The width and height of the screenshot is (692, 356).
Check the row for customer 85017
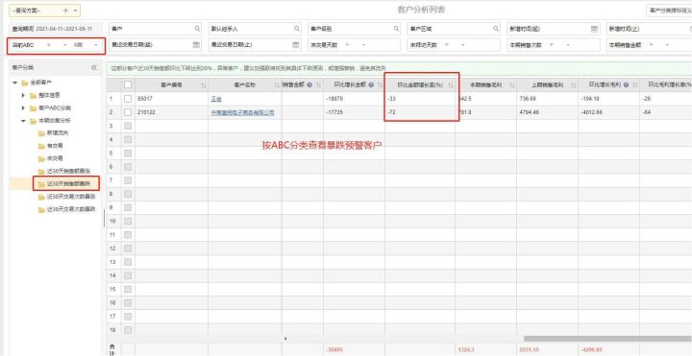128,99
